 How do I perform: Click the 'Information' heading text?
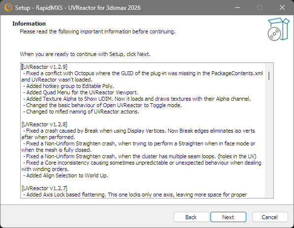coord(29,24)
